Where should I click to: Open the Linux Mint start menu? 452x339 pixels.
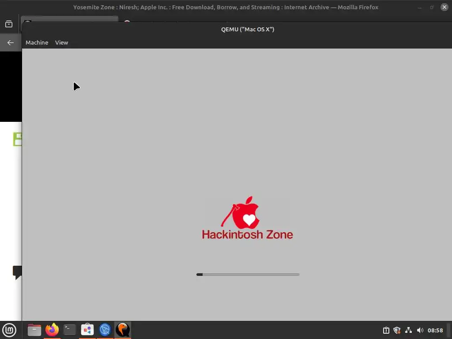(x=9, y=330)
